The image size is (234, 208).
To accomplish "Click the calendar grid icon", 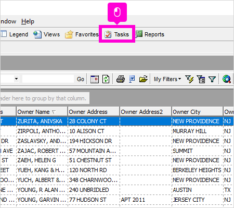I will pos(95,79).
